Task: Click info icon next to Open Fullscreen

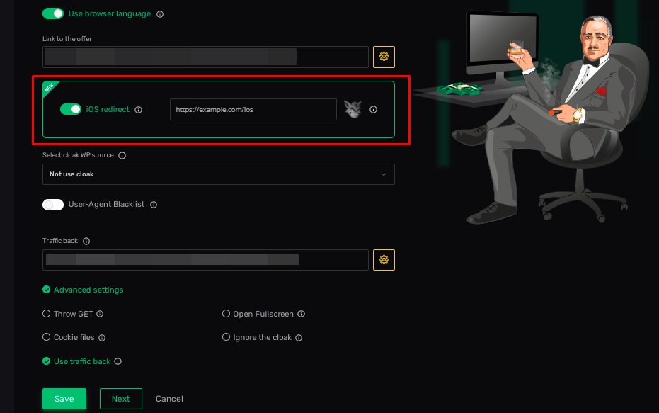Action: point(301,314)
